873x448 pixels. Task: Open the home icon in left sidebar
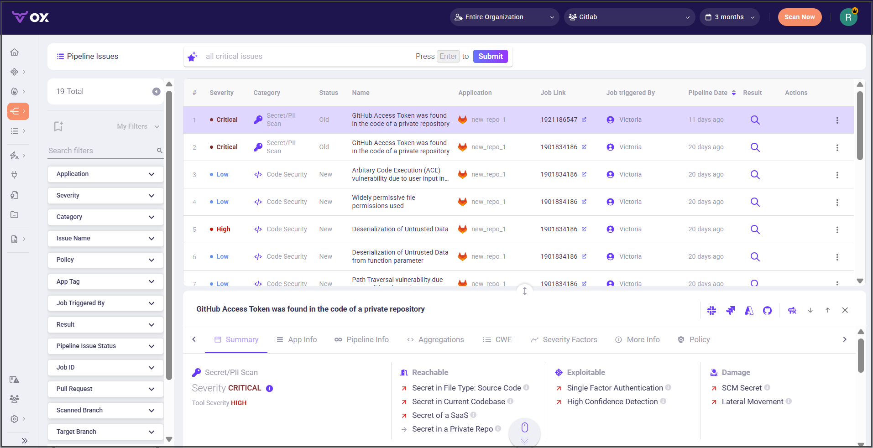[x=15, y=52]
